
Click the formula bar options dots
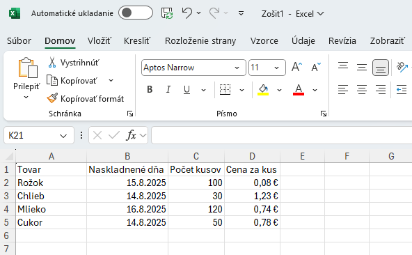pos(81,135)
